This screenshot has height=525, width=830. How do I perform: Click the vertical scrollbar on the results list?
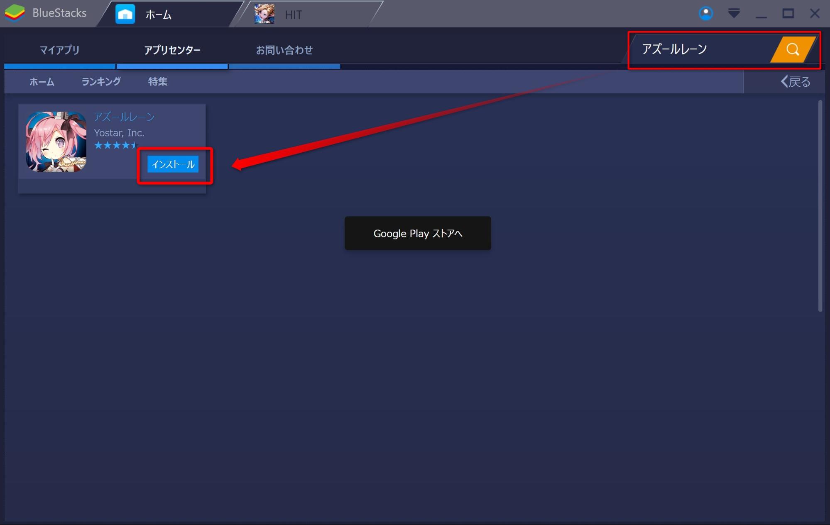click(x=820, y=206)
